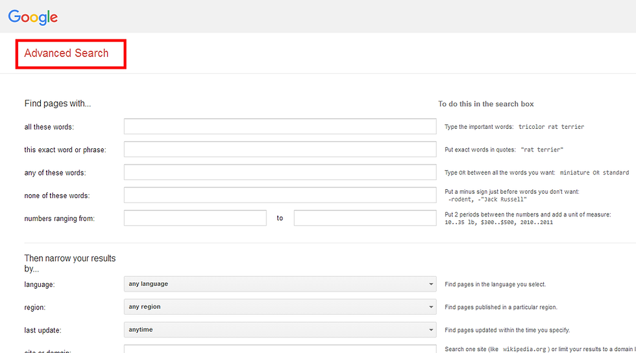The height and width of the screenshot is (353, 636).
Task: Click 'Find pages updated within the time you specify.'
Action: pos(508,330)
